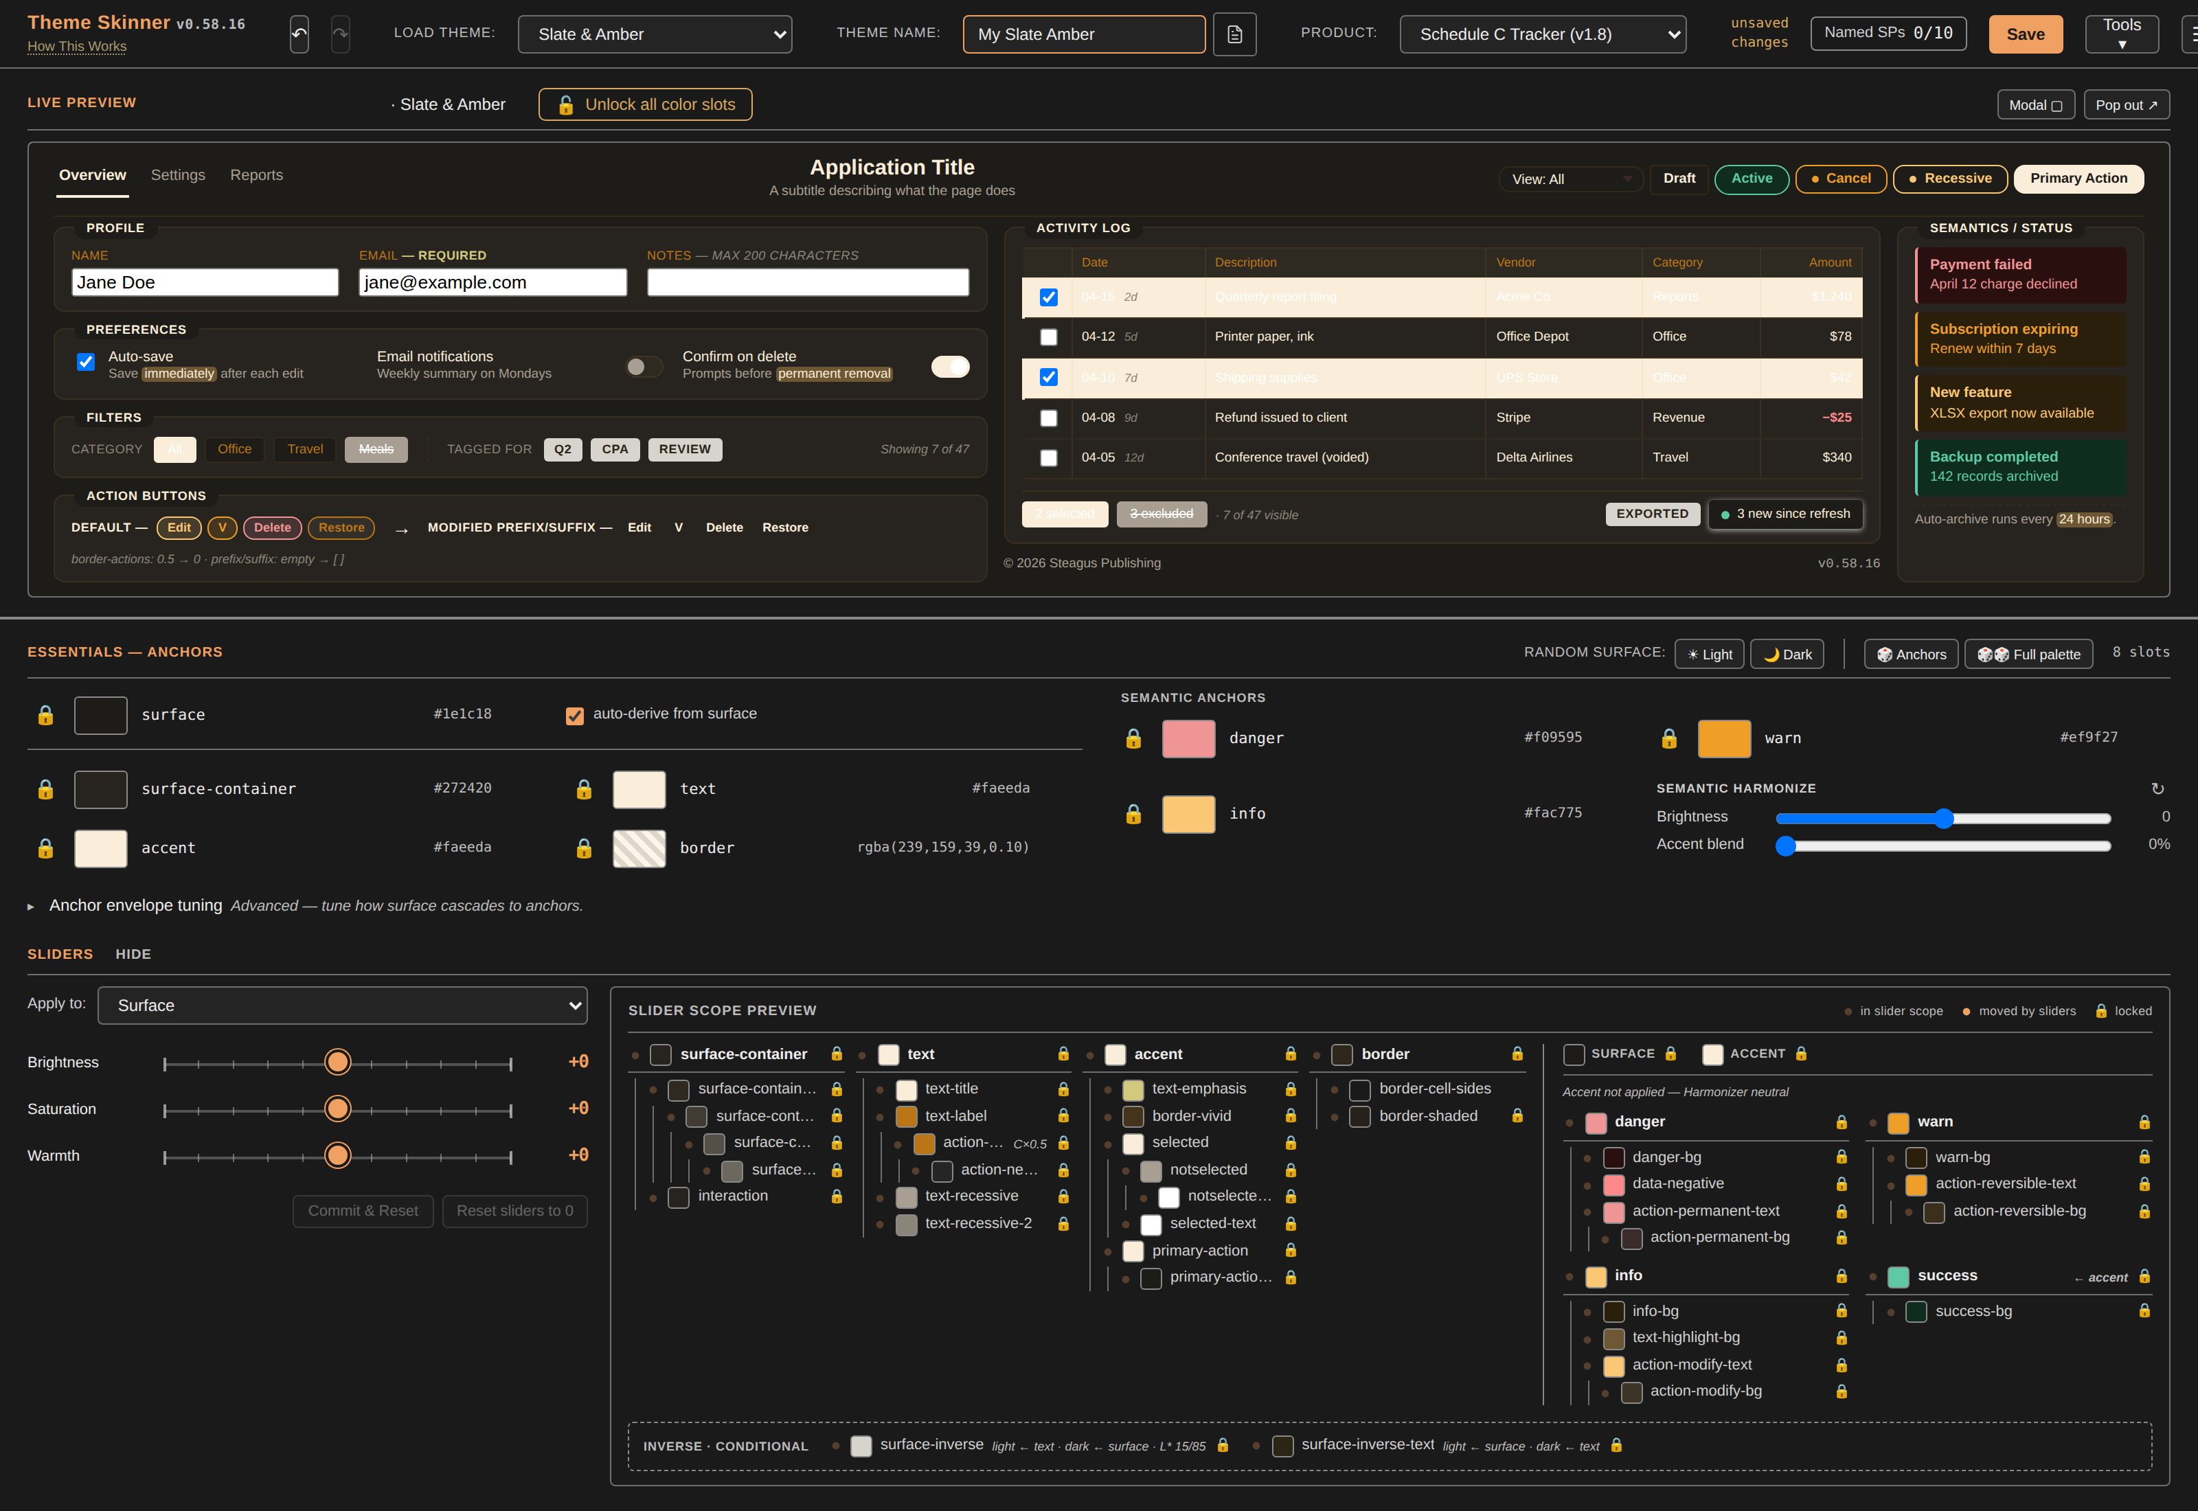The image size is (2198, 1511).
Task: Click lock beside danger-bg row
Action: click(1841, 1157)
